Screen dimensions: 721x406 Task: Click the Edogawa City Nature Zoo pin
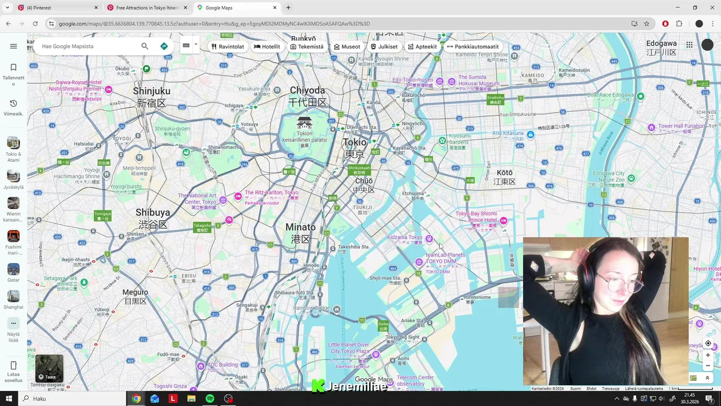[x=631, y=179]
